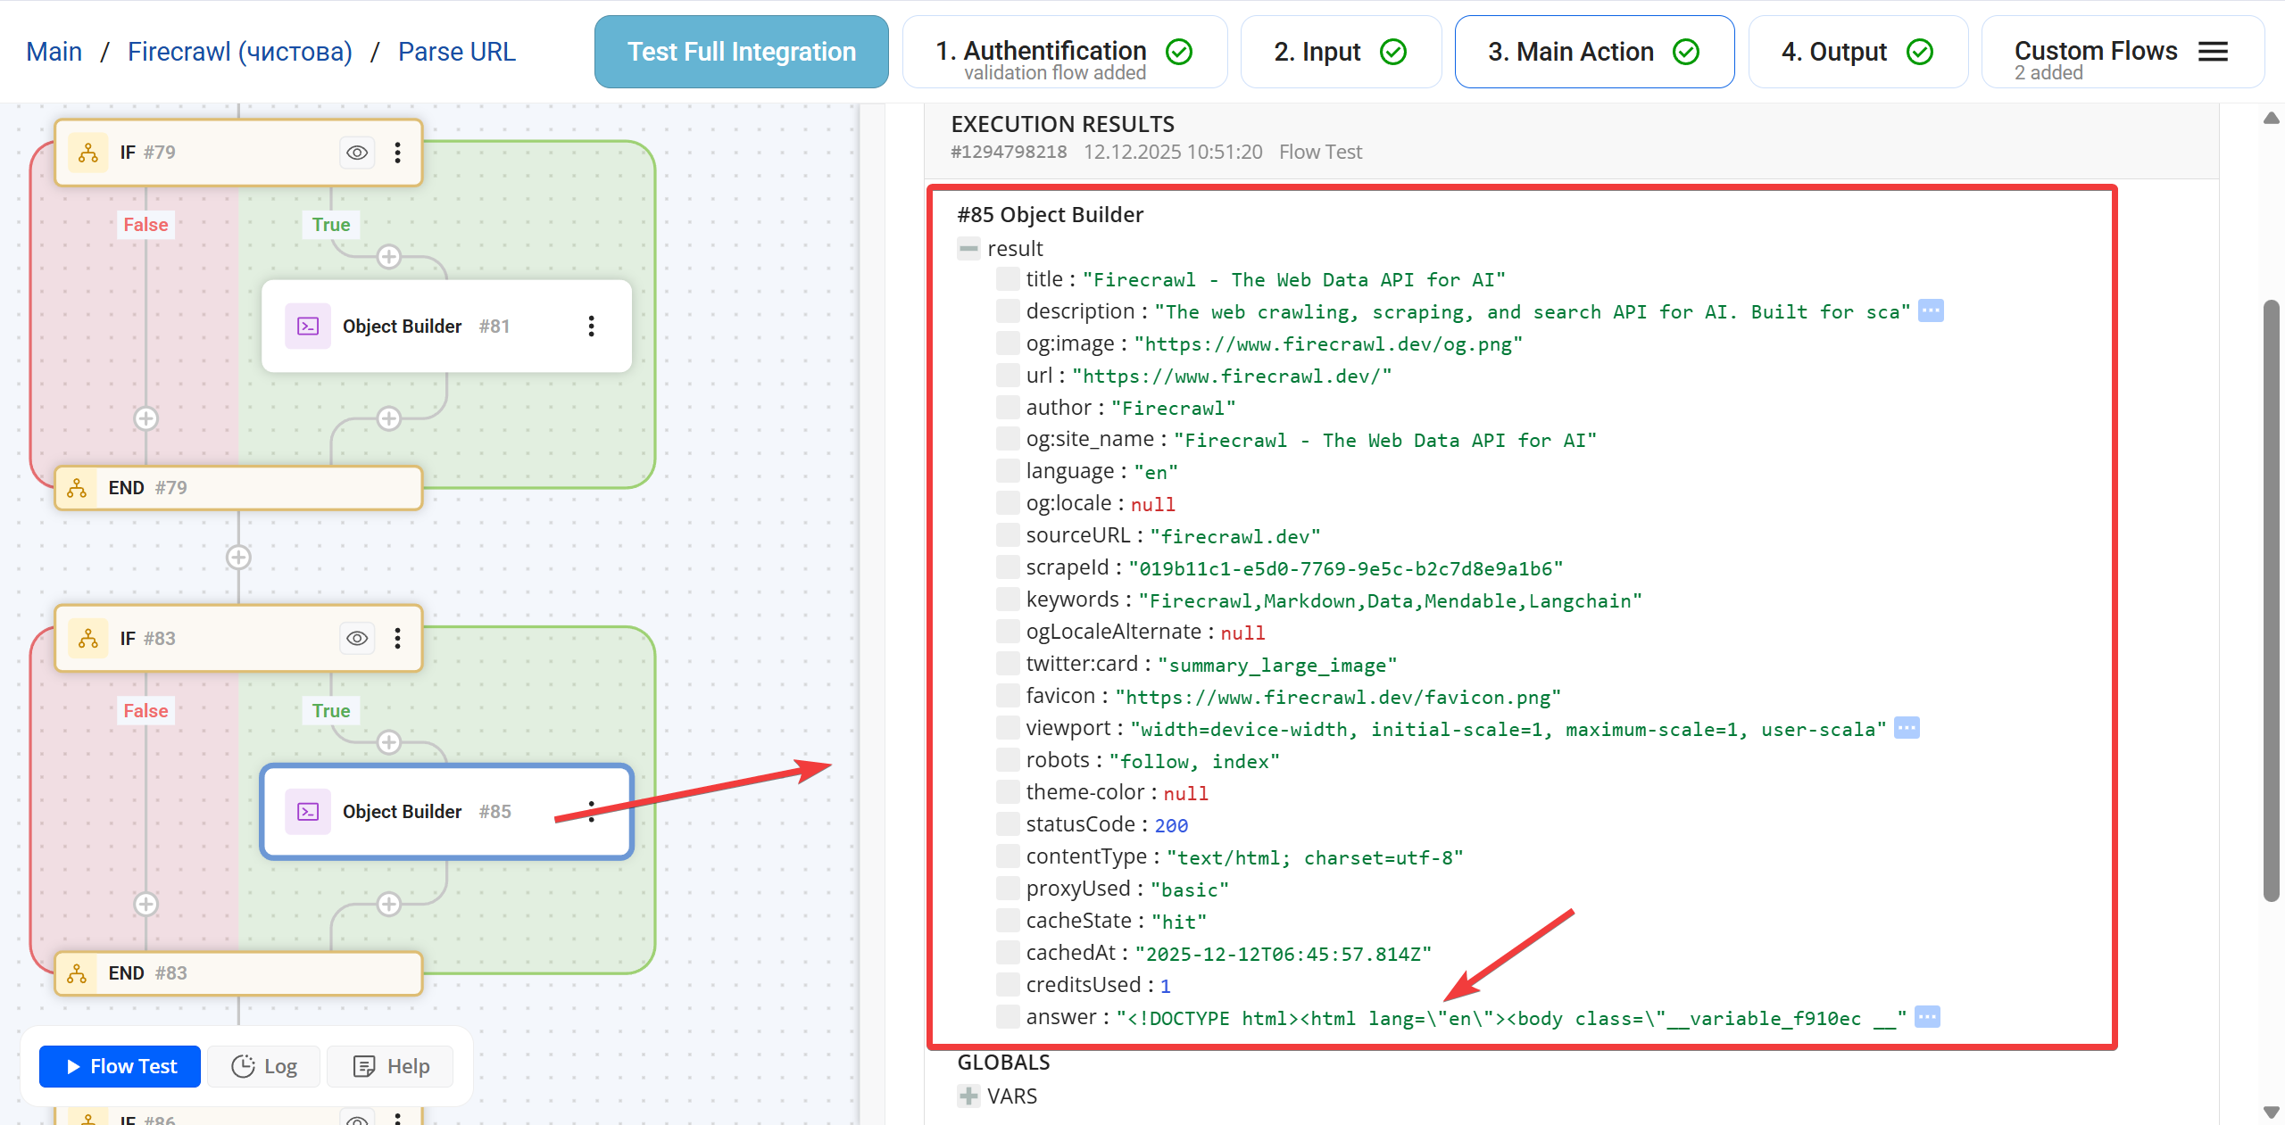Expand the truncated viewport value
Image resolution: width=2285 pixels, height=1125 pixels.
[x=1907, y=728]
